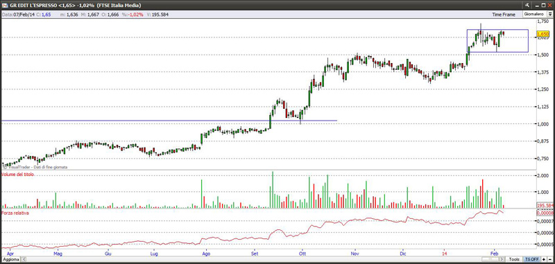
Task: Open the Tools button
Action: pyautogui.click(x=514, y=259)
